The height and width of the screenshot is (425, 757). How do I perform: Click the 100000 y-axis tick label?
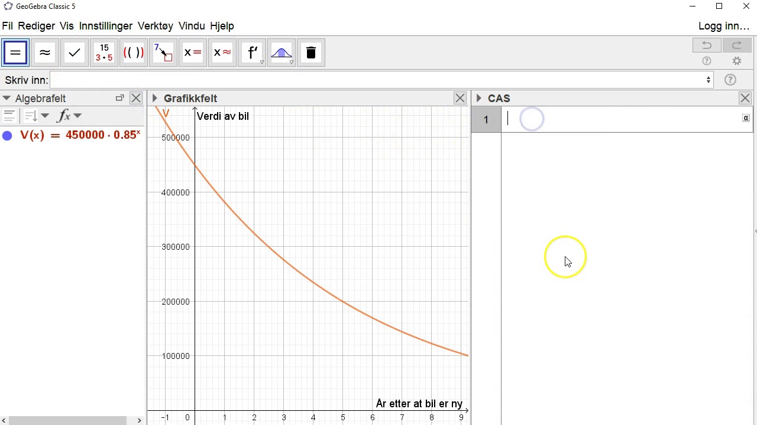176,356
